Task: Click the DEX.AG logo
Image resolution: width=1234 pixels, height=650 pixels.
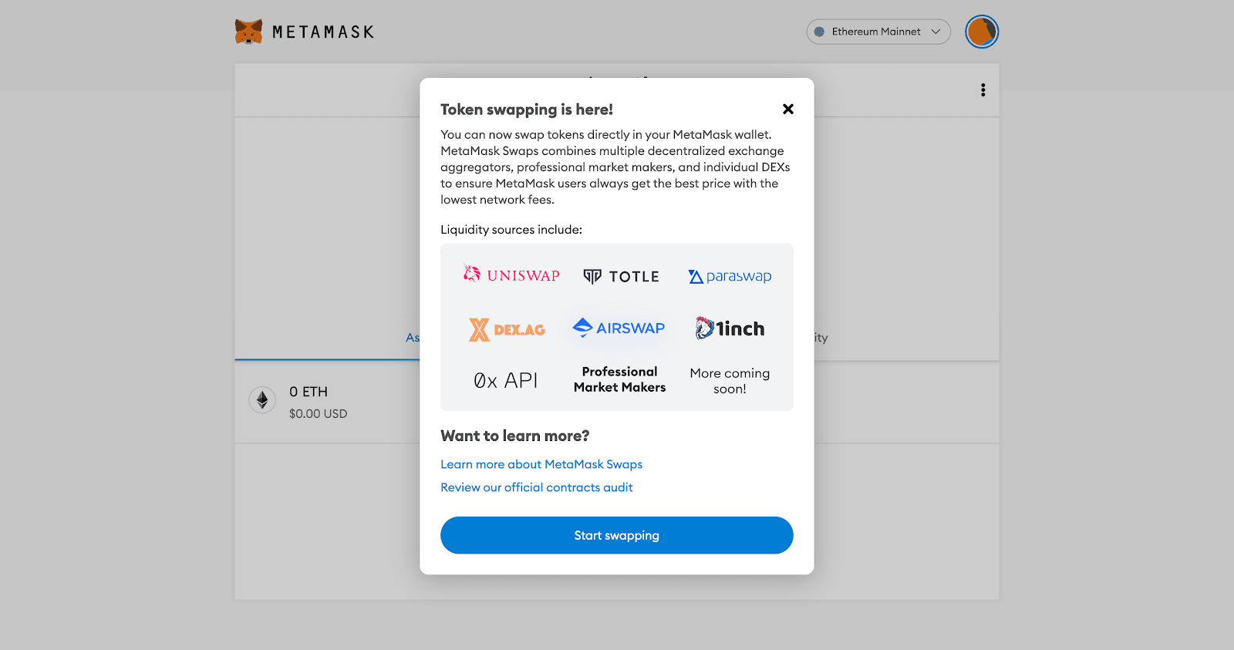Action: [x=507, y=329]
